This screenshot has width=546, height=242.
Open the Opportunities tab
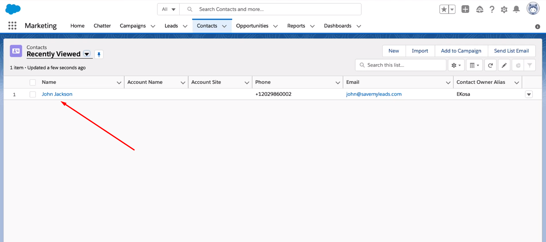[252, 26]
